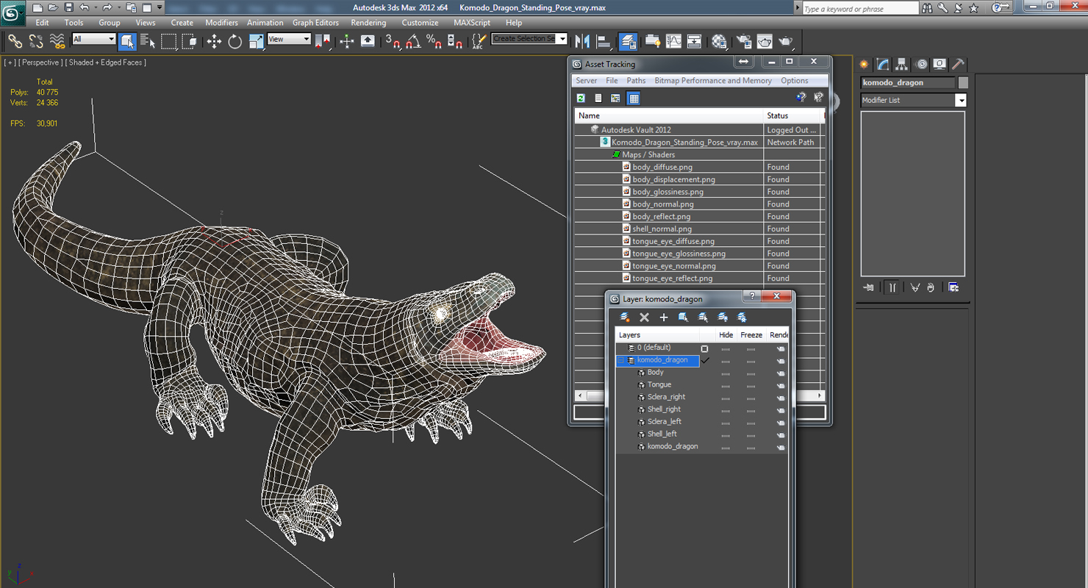Toggle 3D Snaps button
This screenshot has height=588, width=1088.
coord(392,41)
